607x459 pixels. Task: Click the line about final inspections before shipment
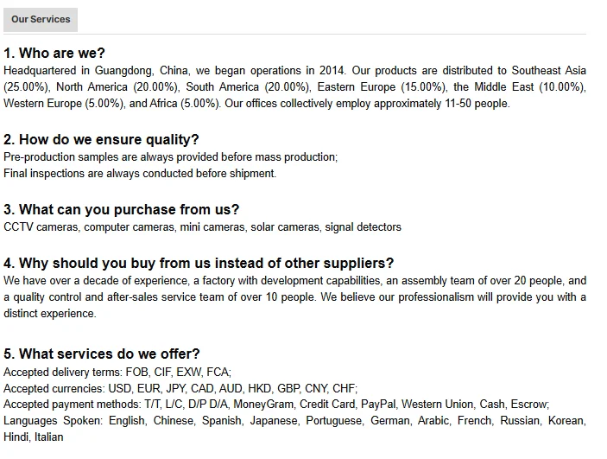(x=140, y=173)
